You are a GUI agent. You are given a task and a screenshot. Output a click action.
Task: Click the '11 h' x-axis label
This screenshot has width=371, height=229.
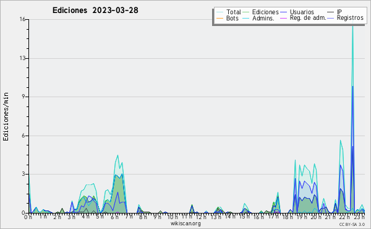187,217
